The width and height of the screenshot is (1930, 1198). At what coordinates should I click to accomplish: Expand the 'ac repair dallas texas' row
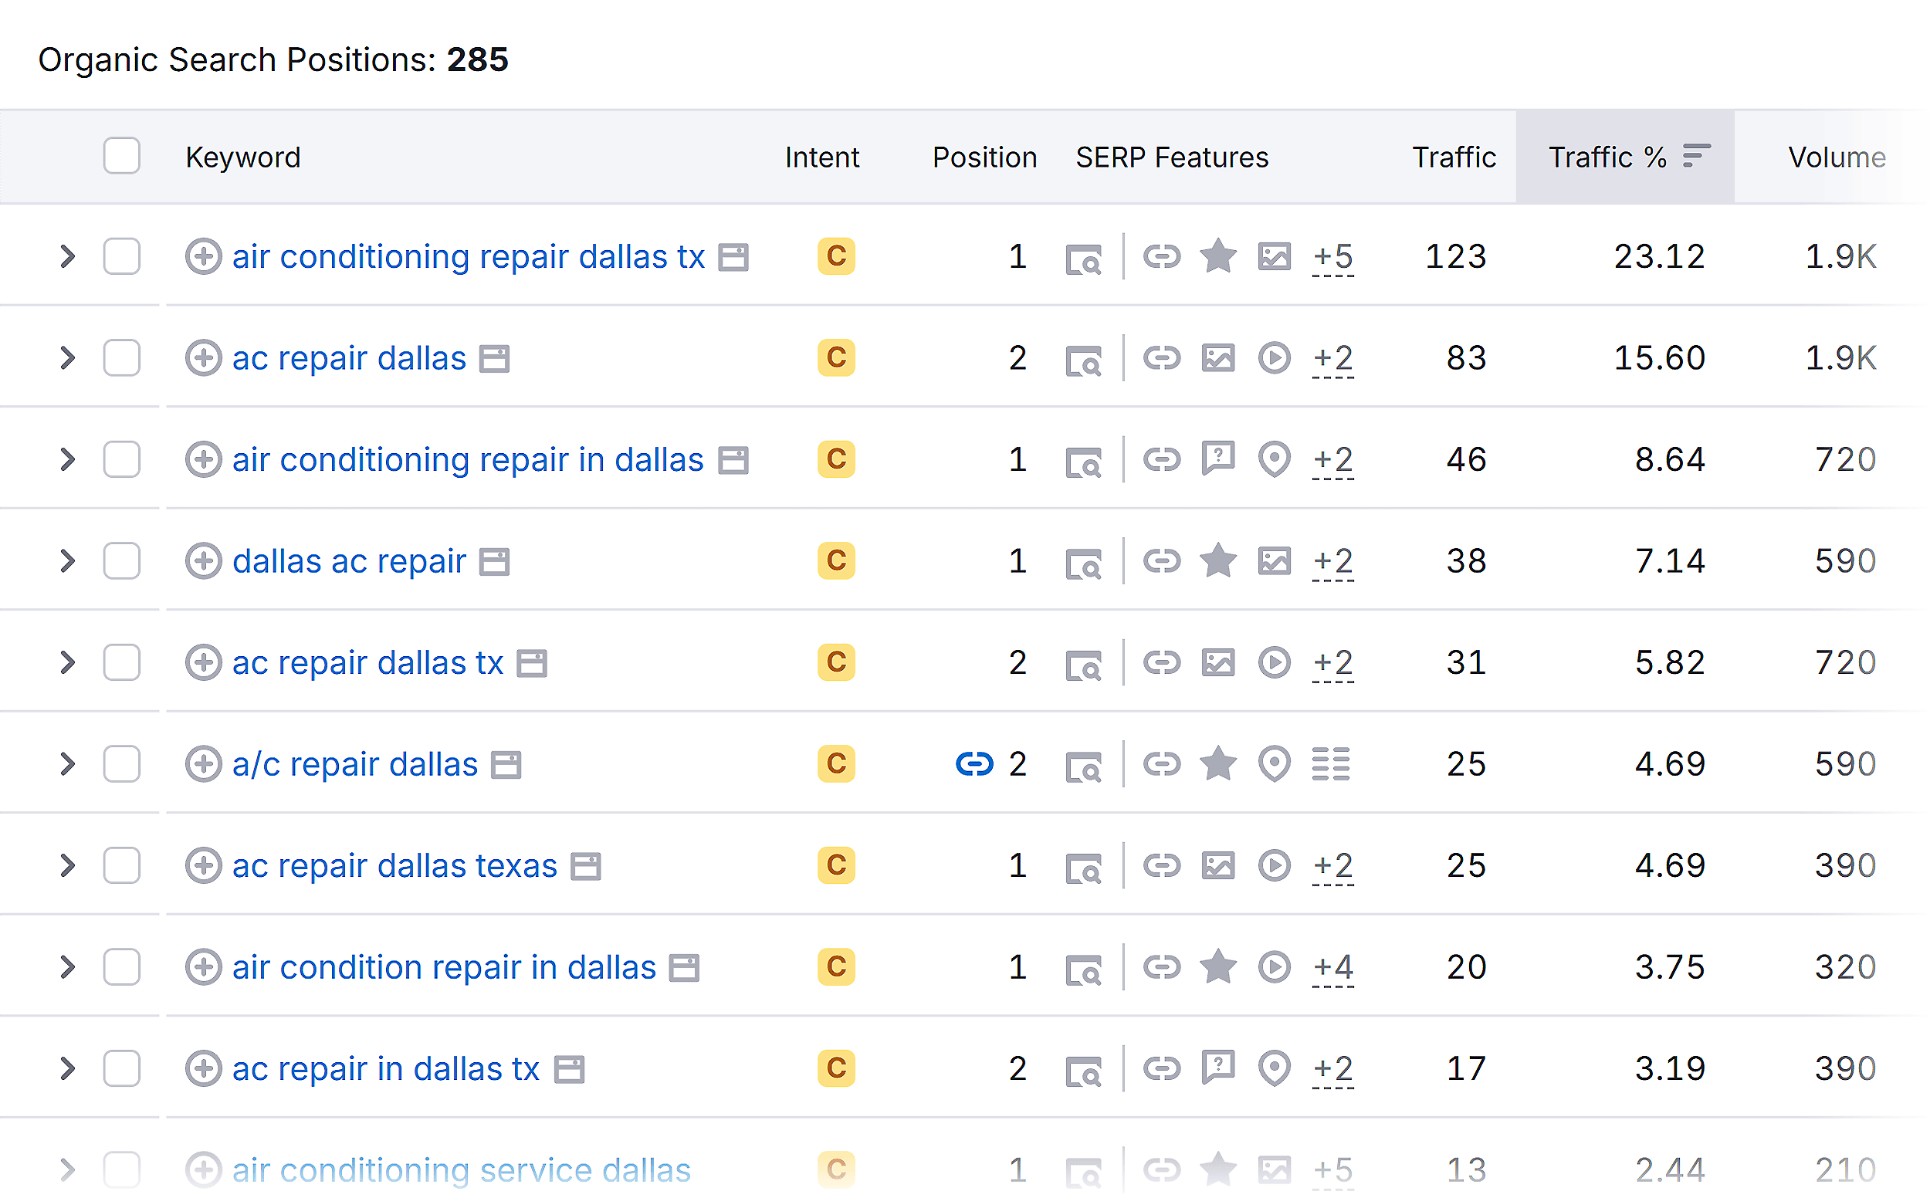[68, 866]
